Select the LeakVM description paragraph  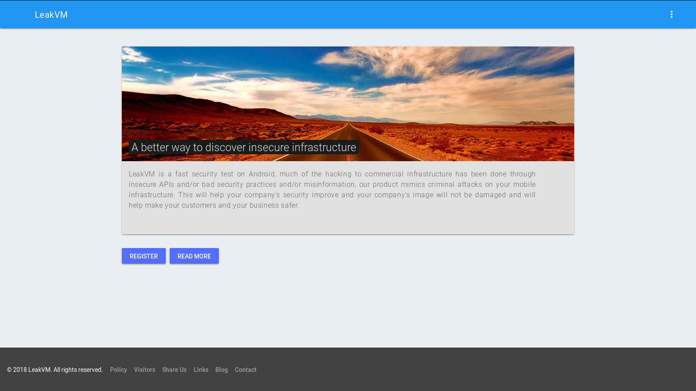(x=332, y=189)
